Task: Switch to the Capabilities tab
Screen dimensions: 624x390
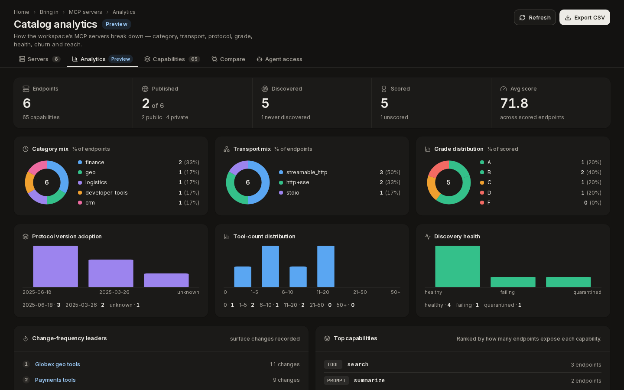Action: pyautogui.click(x=172, y=59)
